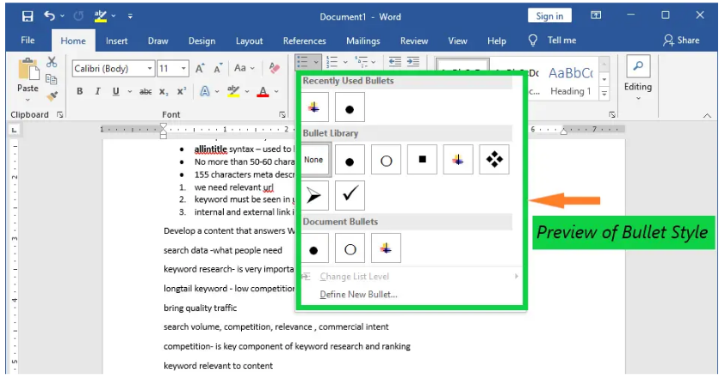Switch to the Insert tab
This screenshot has height=379, width=725.
(116, 40)
